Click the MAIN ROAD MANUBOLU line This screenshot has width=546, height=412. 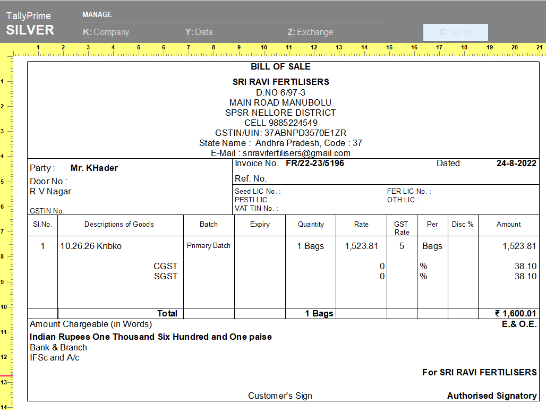pyautogui.click(x=280, y=102)
